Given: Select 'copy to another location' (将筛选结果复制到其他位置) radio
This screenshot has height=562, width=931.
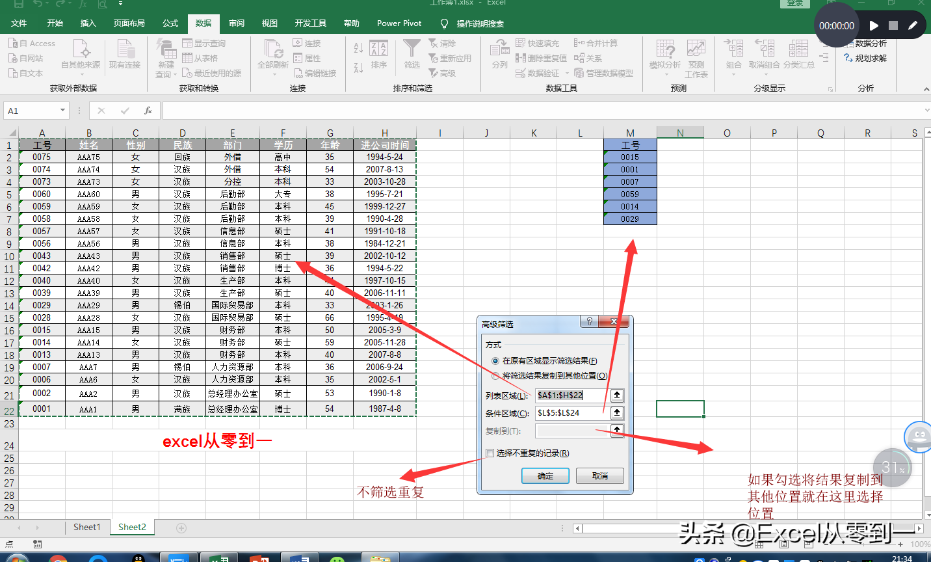Looking at the screenshot, I should point(495,376).
